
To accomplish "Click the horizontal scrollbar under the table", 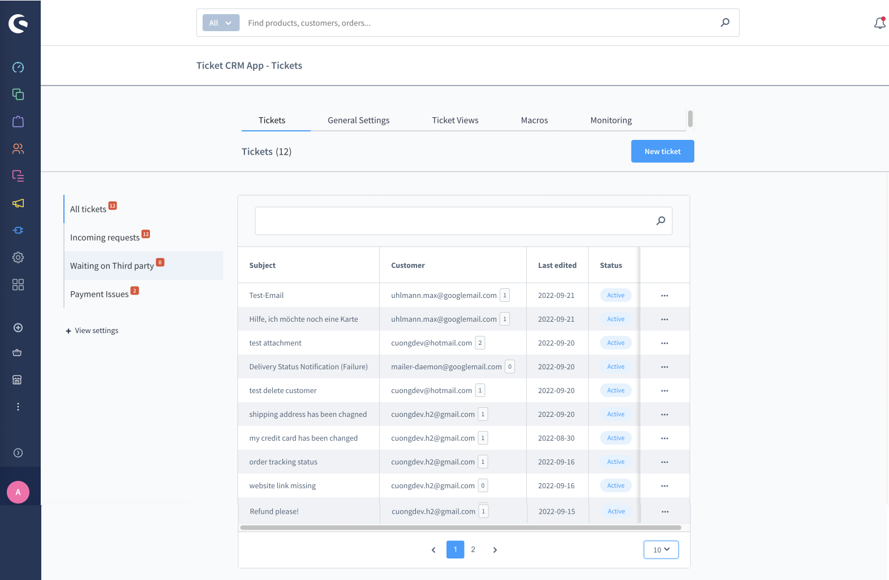I will click(x=461, y=527).
